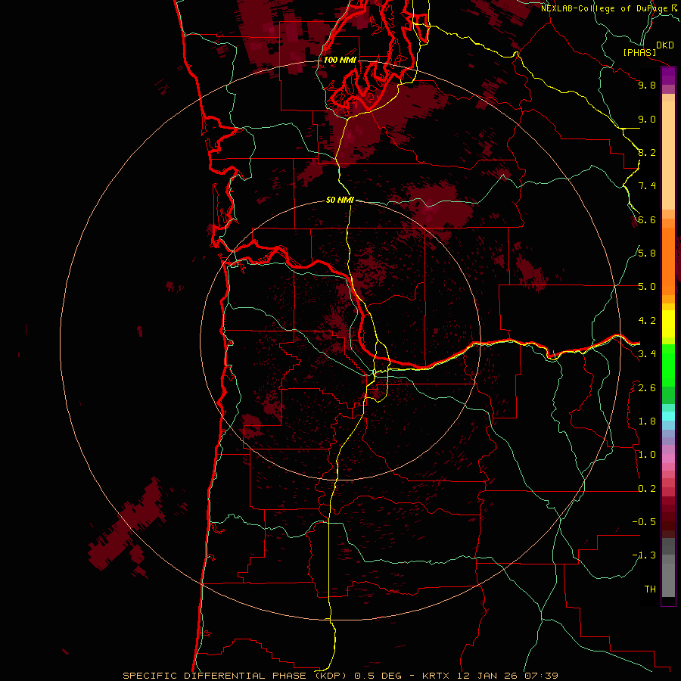Click the 6.6 value on the color scale
The height and width of the screenshot is (681, 681).
(x=647, y=219)
